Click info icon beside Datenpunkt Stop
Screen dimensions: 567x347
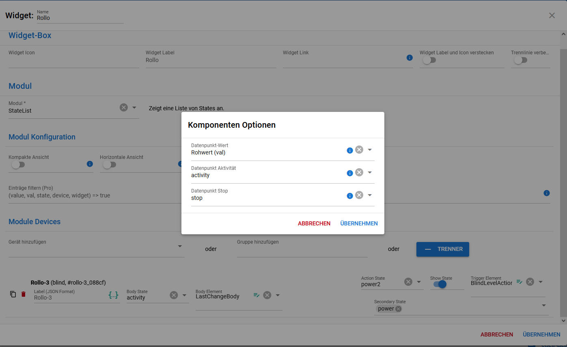pyautogui.click(x=349, y=196)
